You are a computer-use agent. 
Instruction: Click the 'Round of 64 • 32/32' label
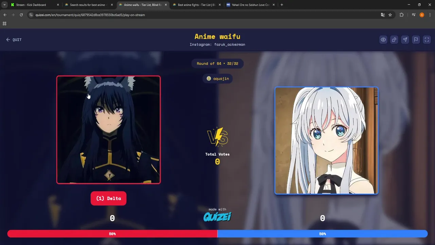pyautogui.click(x=217, y=64)
